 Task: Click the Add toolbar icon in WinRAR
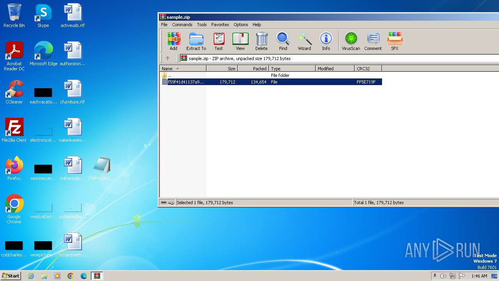[173, 41]
